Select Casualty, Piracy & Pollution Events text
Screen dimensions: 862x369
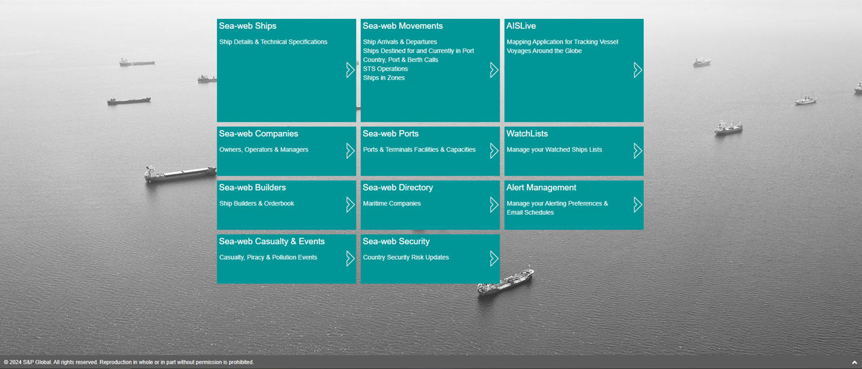(268, 257)
